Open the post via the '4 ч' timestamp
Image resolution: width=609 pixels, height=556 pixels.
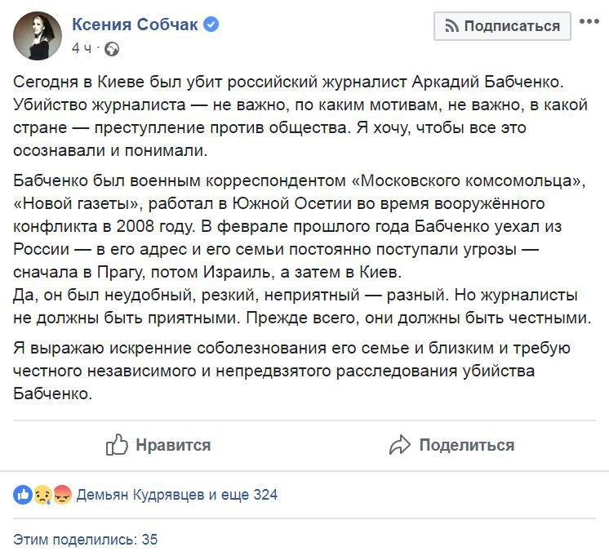82,48
